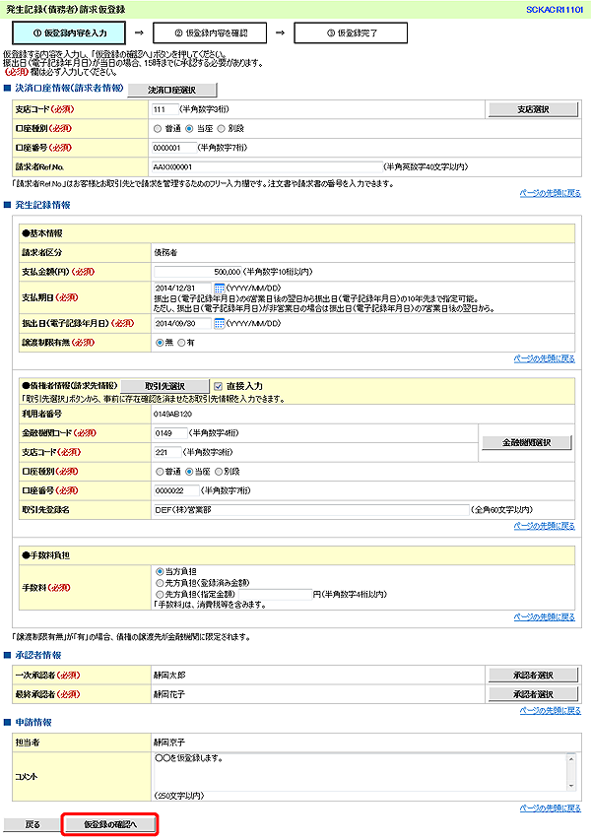Viewport: 591px width, 840px height.
Task: Click the 金融機関選択 button
Action: click(x=527, y=442)
